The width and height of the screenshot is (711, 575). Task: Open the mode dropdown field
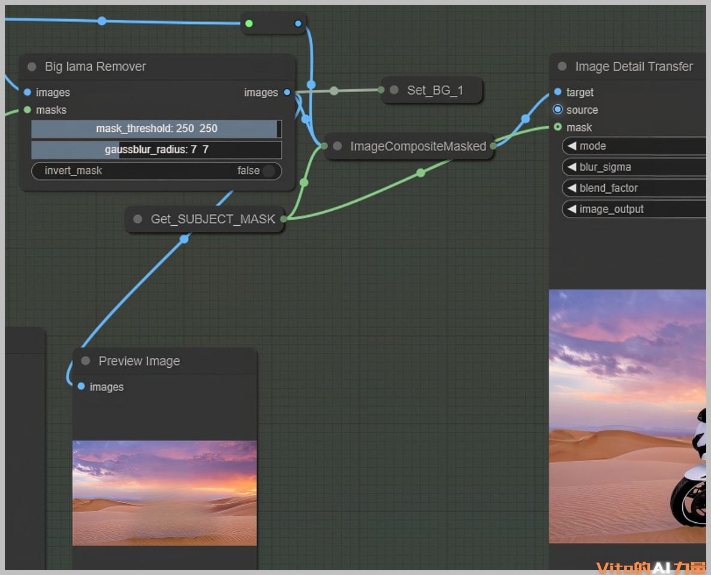tap(634, 146)
